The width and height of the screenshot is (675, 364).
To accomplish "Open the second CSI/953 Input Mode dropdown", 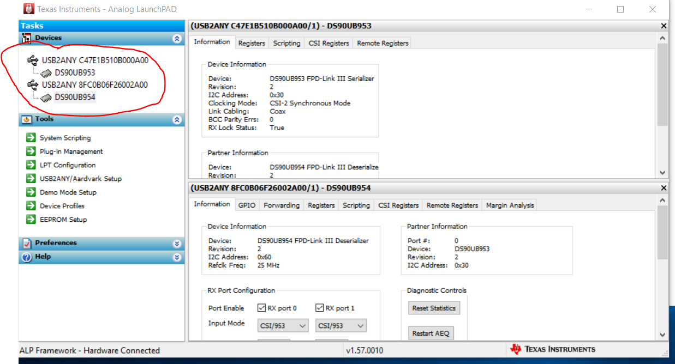I will (341, 326).
